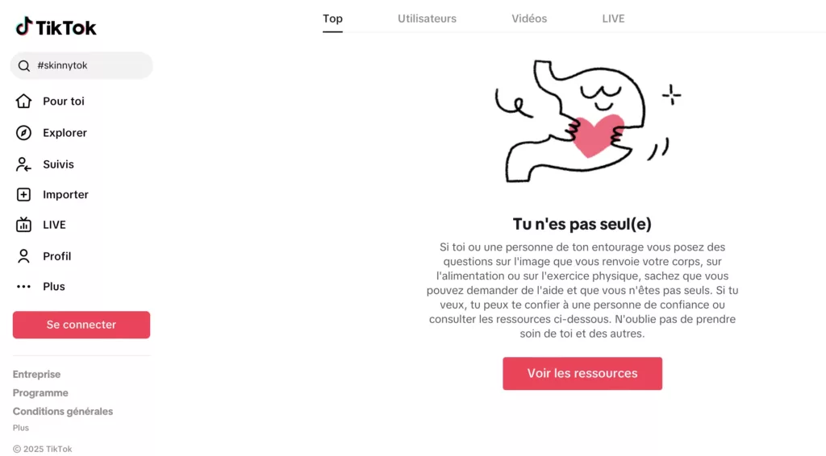Expand the Plus three-dots menu
This screenshot has width=826, height=456.
(x=23, y=287)
